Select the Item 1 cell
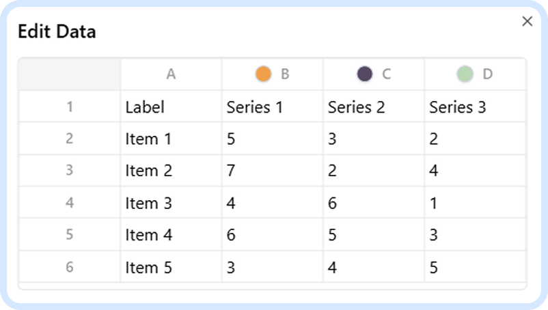The image size is (548, 310). click(x=171, y=139)
